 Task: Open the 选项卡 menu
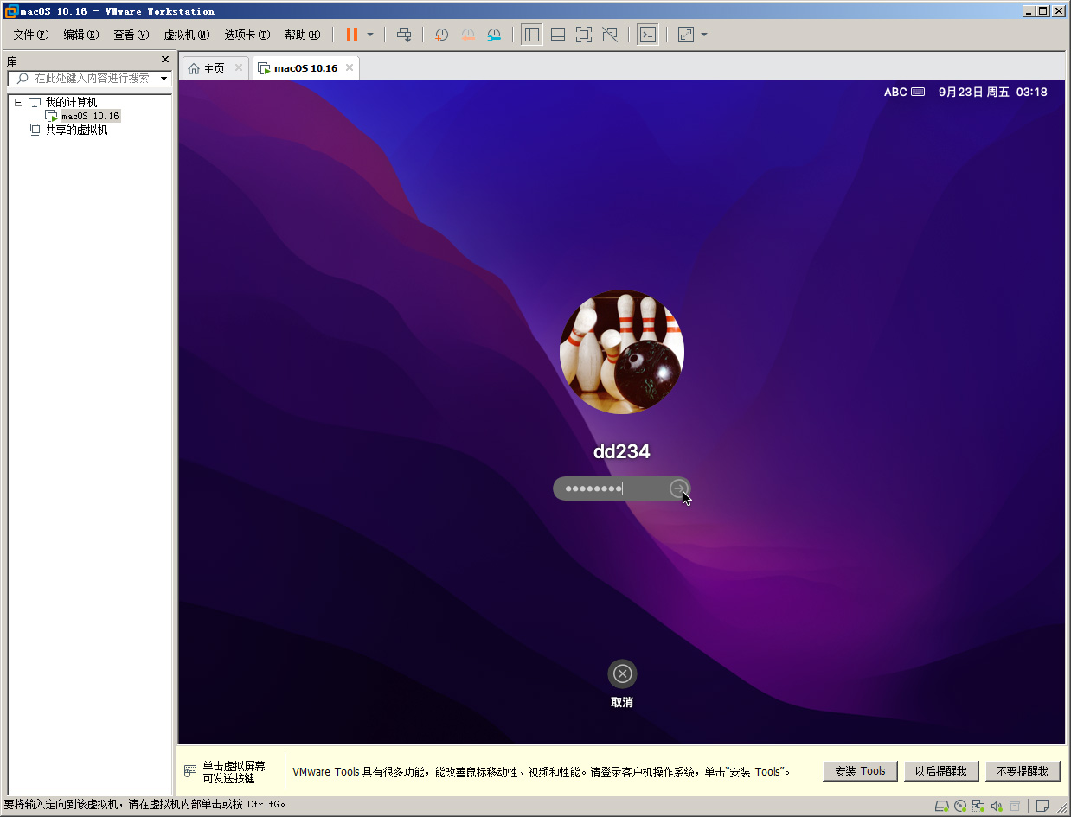(x=247, y=35)
